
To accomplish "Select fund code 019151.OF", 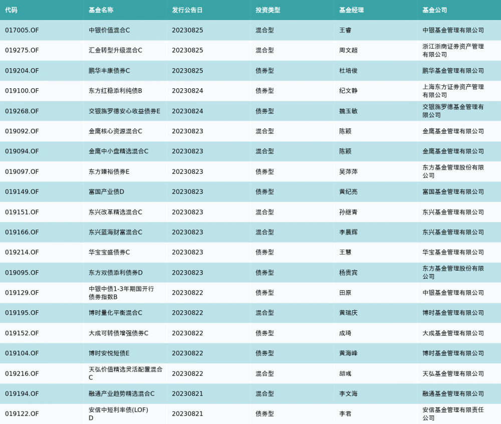I will [22, 212].
